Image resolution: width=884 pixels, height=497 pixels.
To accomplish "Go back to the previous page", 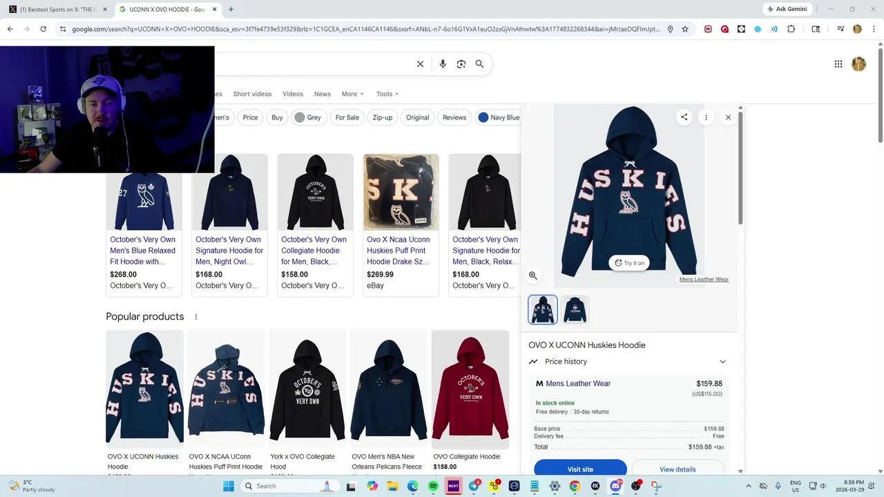I will coord(10,29).
